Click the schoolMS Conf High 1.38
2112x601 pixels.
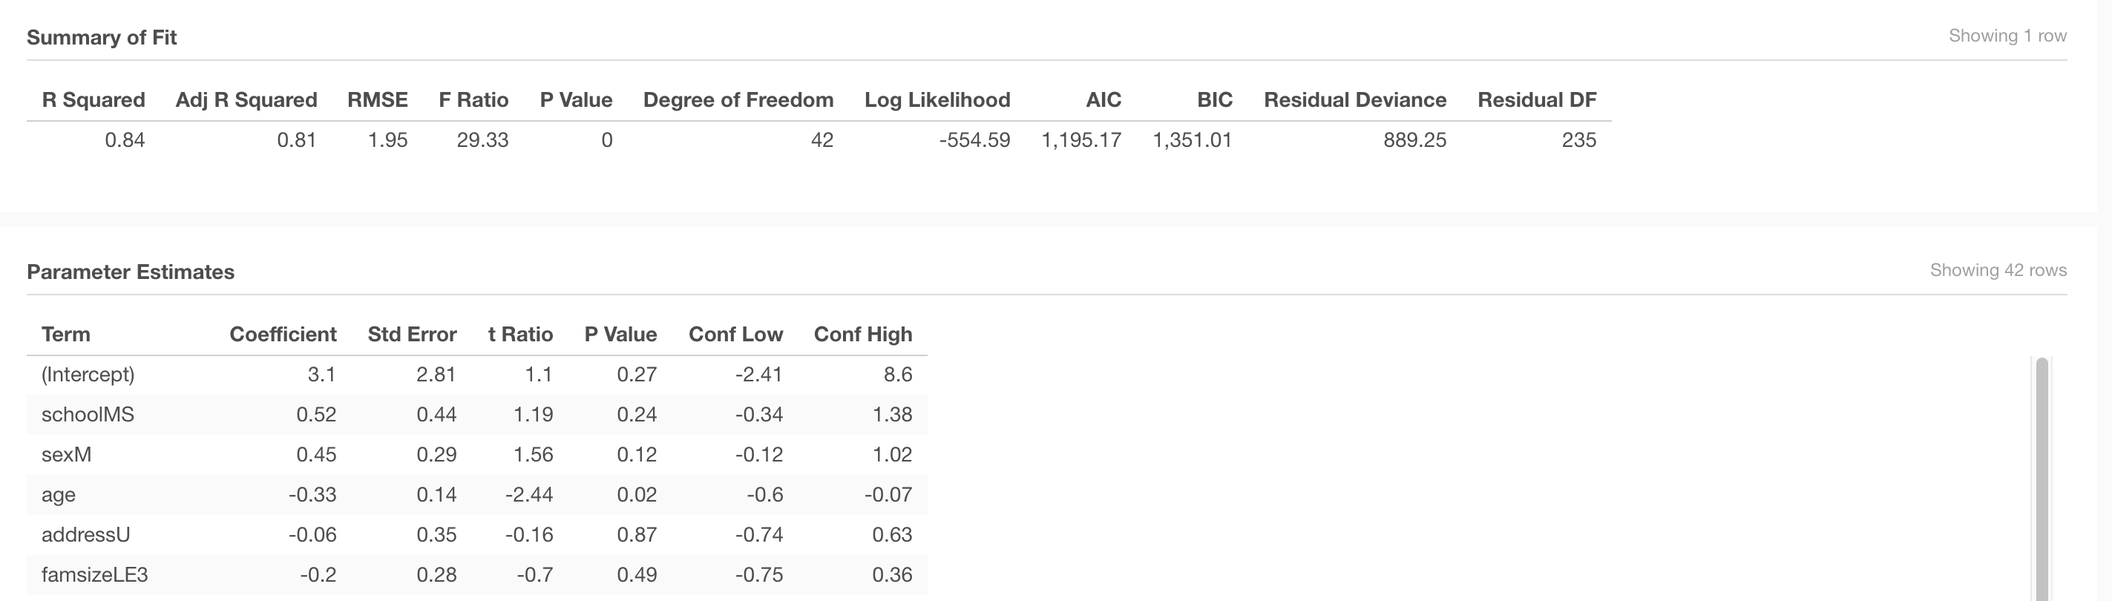(892, 415)
